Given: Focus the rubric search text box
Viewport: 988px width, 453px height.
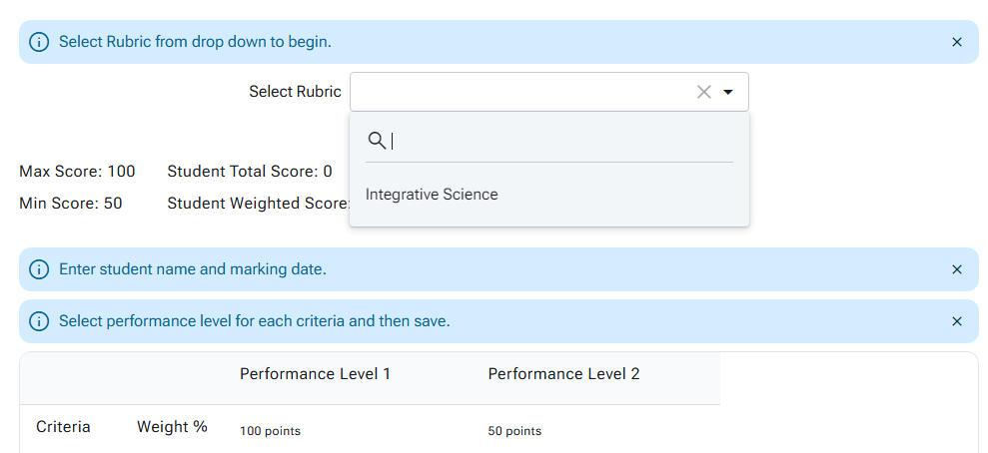Looking at the screenshot, I should 559,141.
